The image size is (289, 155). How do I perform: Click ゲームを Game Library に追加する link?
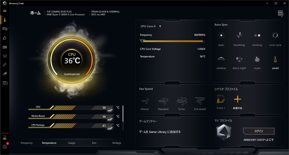[x=160, y=132]
